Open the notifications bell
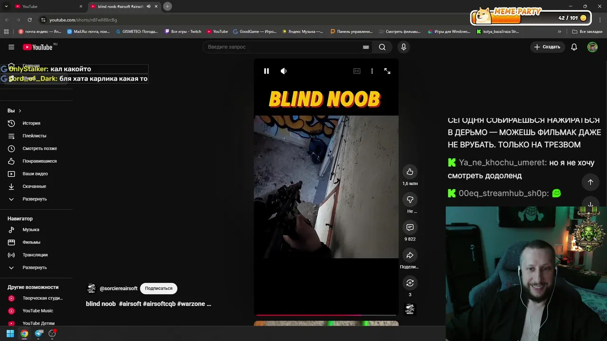This screenshot has height=341, width=607. 574,47
